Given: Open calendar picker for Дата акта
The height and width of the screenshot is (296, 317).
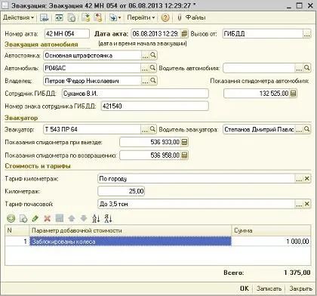Looking at the screenshot, I should tap(184, 34).
